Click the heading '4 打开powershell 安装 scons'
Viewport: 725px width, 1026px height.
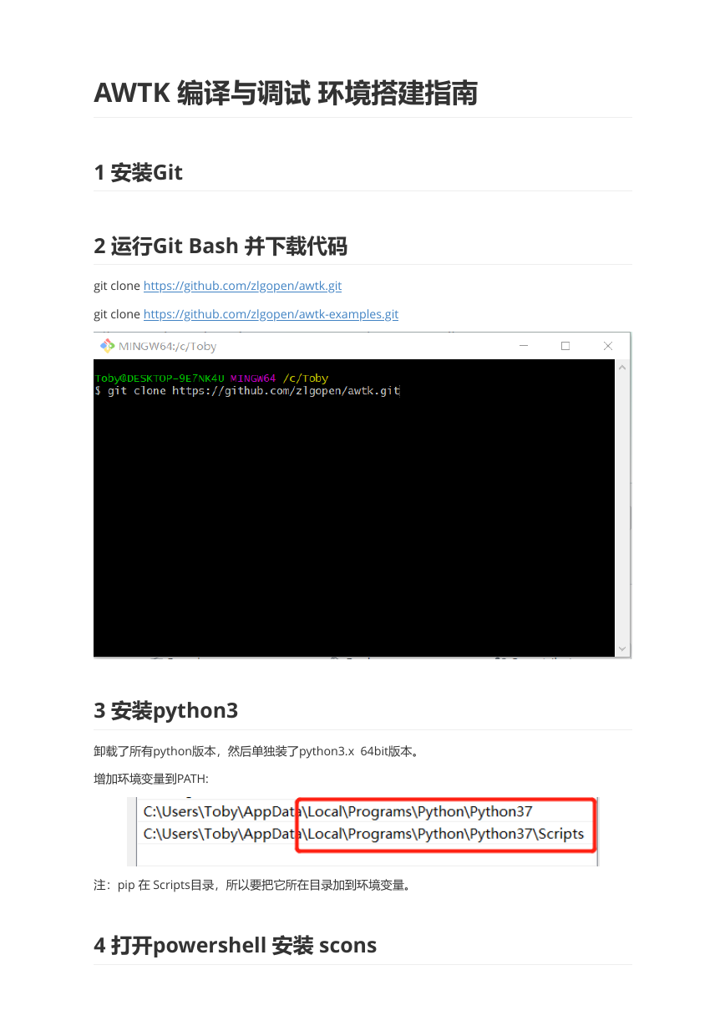coord(235,946)
